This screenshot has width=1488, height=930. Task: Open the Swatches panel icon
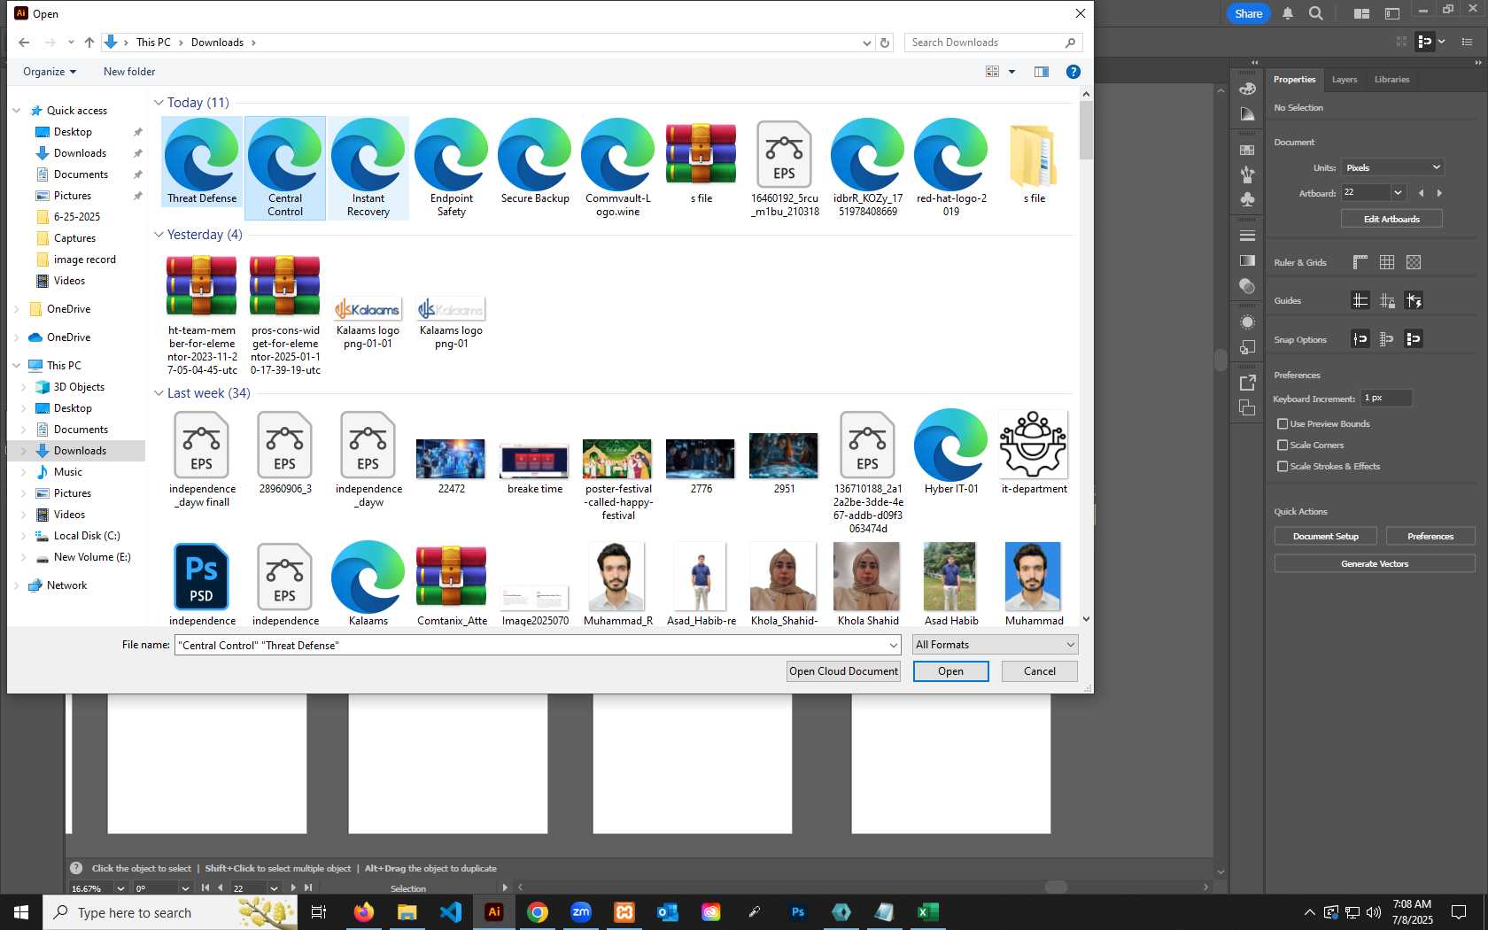1247,150
